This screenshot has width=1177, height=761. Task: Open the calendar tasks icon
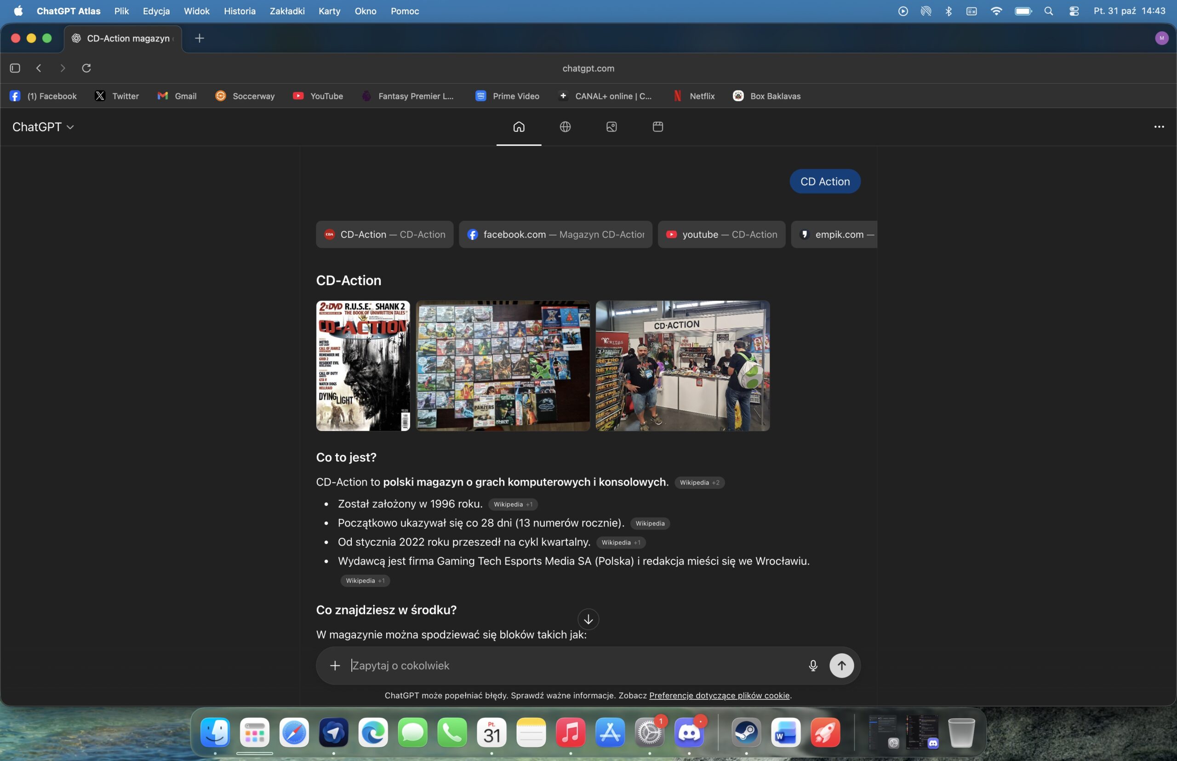click(x=657, y=127)
